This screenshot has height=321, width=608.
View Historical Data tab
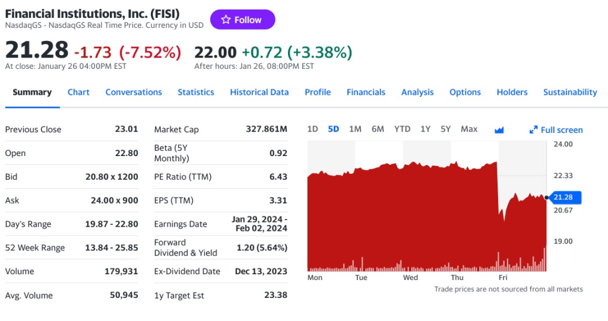pyautogui.click(x=259, y=93)
